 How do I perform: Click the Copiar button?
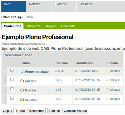7,111
